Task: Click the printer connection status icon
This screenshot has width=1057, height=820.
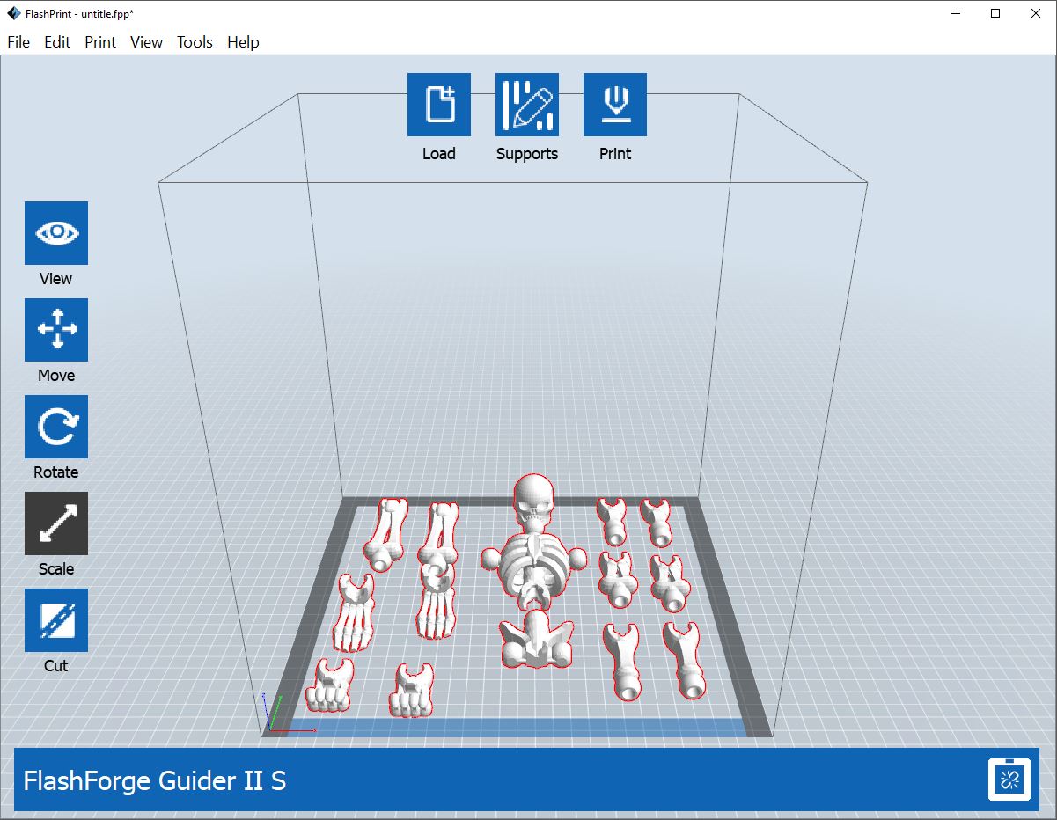Action: (x=1009, y=780)
